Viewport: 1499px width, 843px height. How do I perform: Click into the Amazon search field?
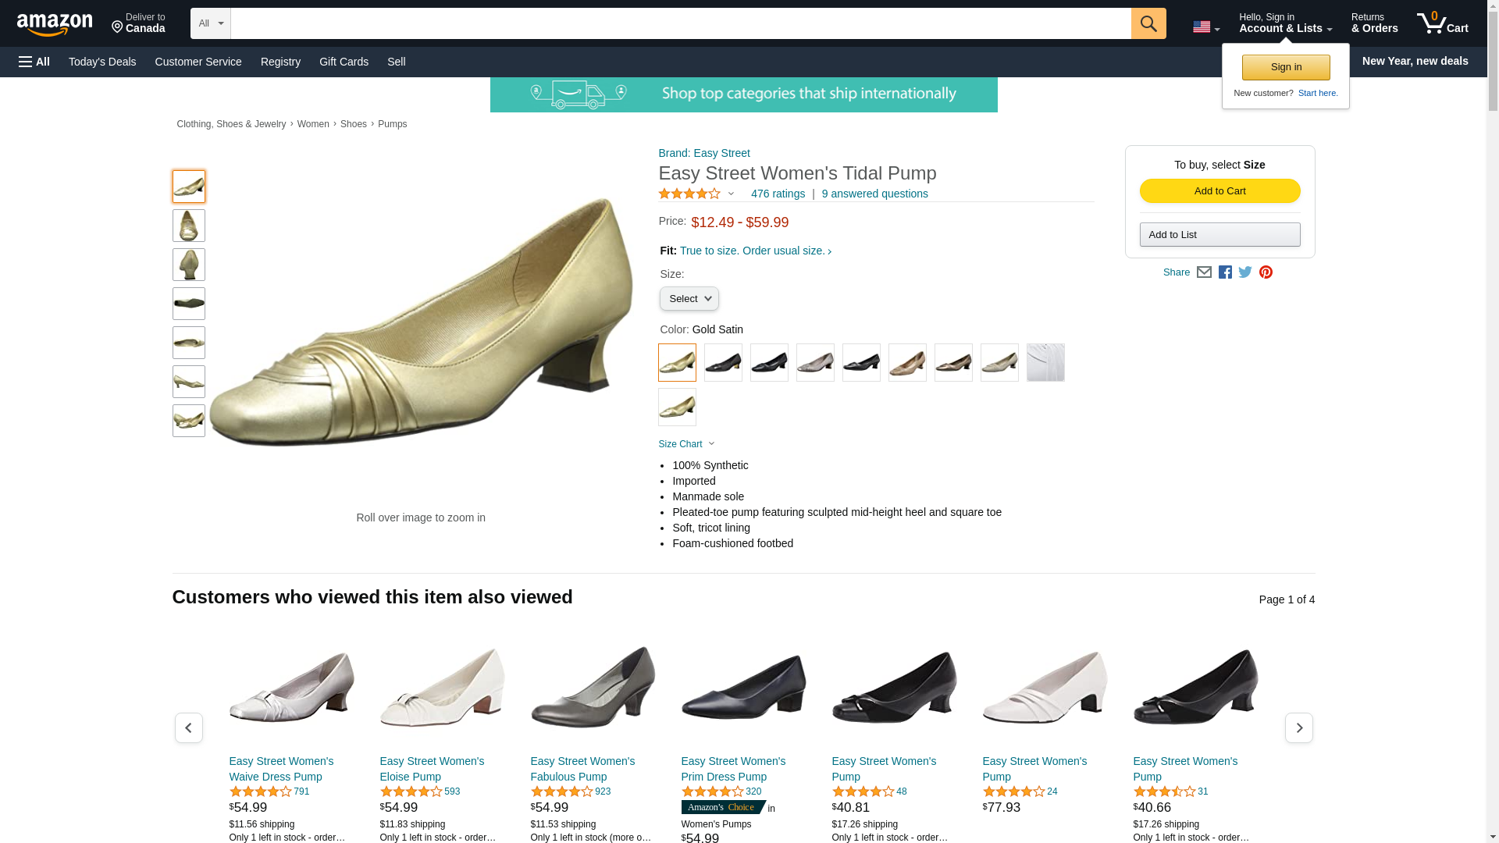click(680, 23)
